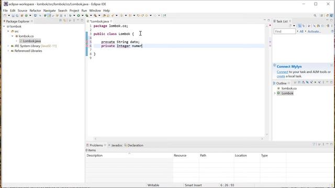Click the New file toolbar icon

(5, 16)
